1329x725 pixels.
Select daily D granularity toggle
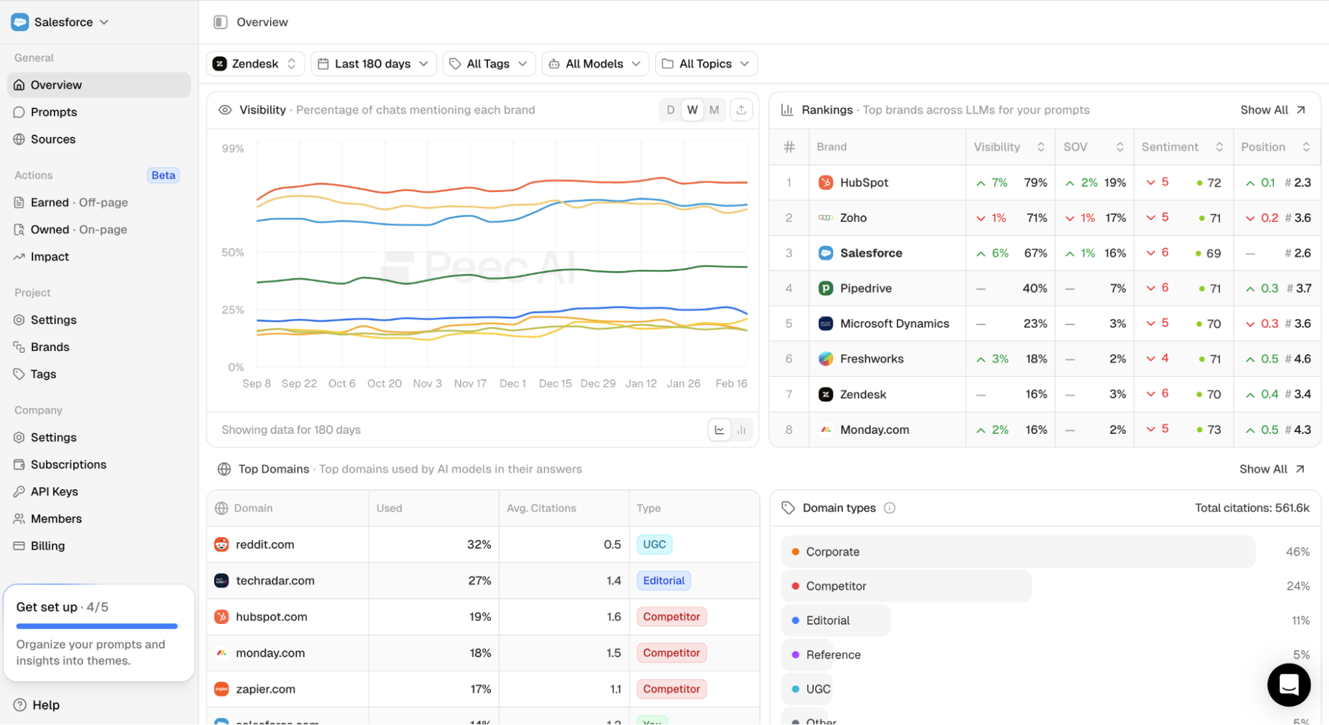pyautogui.click(x=670, y=110)
